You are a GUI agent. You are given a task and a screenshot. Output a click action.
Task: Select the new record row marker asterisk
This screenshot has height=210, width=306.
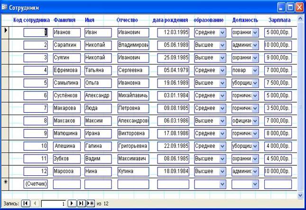(5, 183)
